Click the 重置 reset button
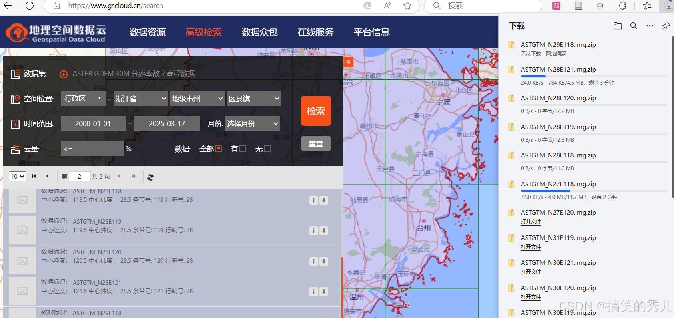This screenshot has width=674, height=318. (x=316, y=143)
